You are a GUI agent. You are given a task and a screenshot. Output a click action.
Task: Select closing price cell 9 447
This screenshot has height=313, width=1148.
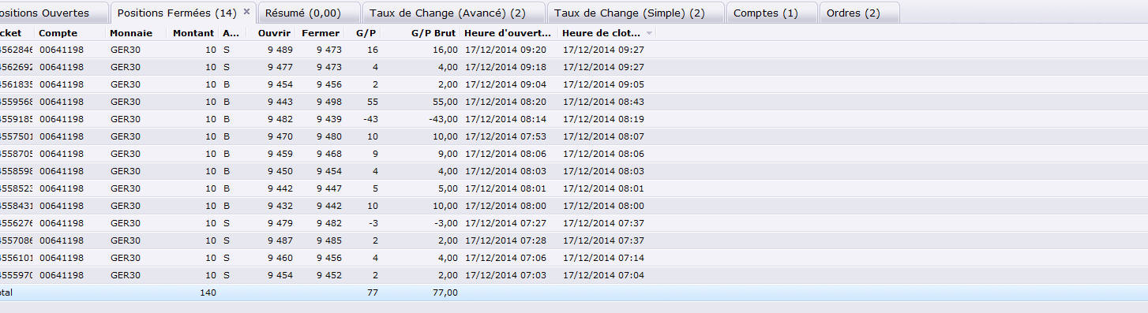point(329,188)
